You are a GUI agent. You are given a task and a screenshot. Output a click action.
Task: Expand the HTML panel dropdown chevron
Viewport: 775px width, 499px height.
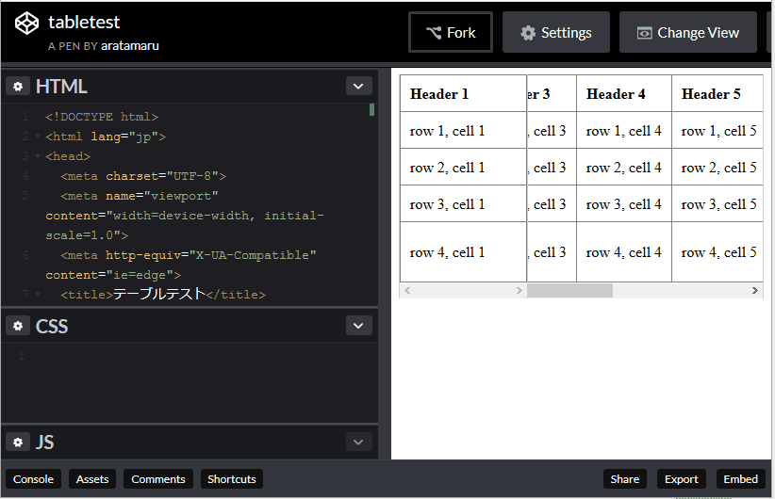tap(358, 87)
